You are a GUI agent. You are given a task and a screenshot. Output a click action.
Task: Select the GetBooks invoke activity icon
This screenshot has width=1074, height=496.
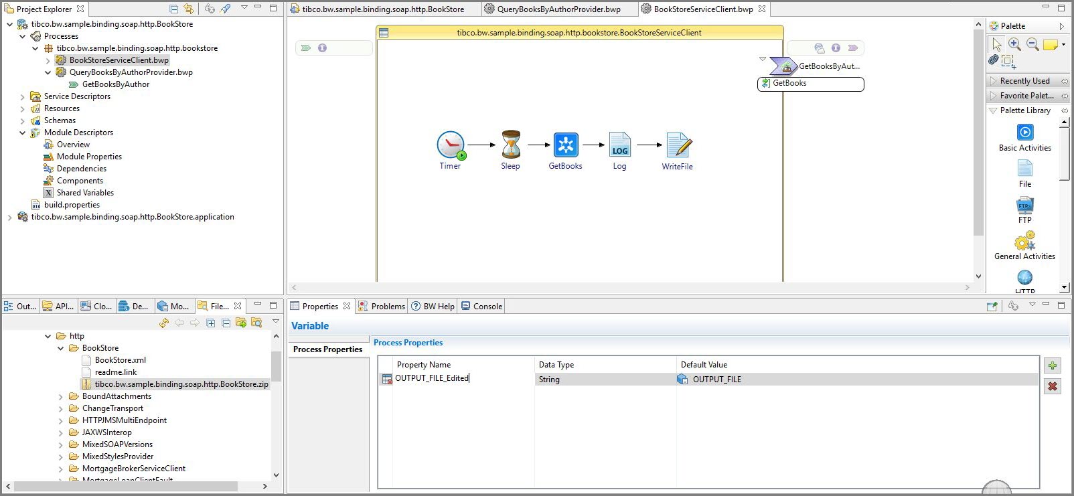click(566, 145)
